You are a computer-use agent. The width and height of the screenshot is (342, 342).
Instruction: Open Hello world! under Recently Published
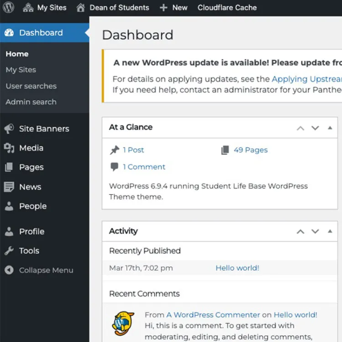coord(237,268)
